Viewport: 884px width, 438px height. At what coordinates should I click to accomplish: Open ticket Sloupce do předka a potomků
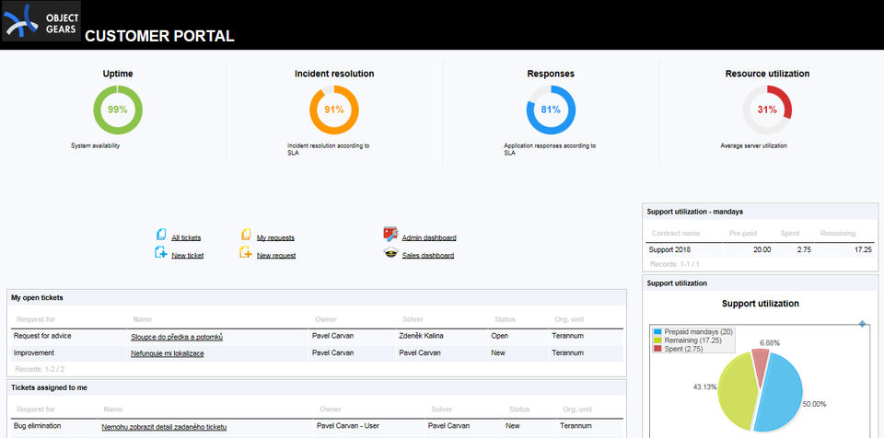click(x=177, y=337)
